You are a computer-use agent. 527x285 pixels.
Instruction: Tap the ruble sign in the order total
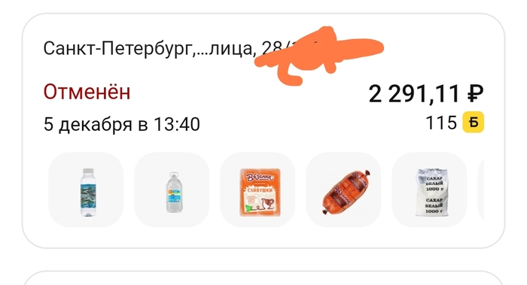pos(475,93)
